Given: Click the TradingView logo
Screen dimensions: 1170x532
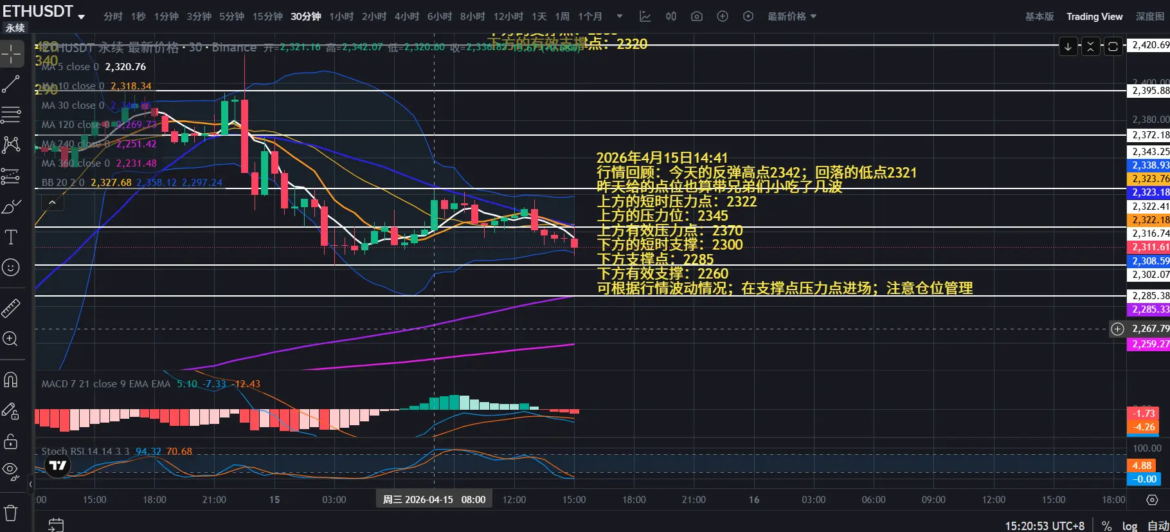Looking at the screenshot, I should point(58,465).
